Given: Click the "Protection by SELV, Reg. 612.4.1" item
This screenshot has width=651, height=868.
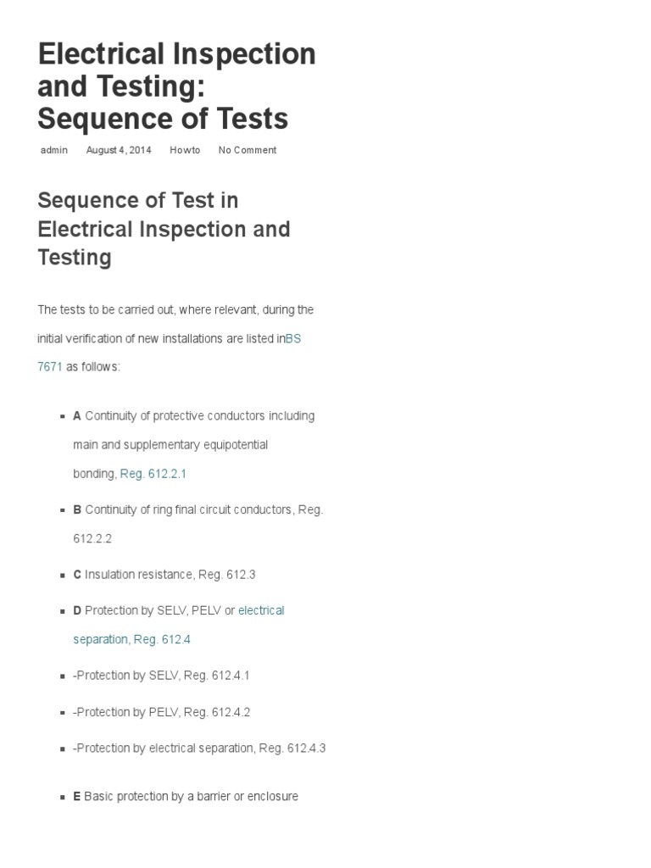Looking at the screenshot, I should (162, 676).
